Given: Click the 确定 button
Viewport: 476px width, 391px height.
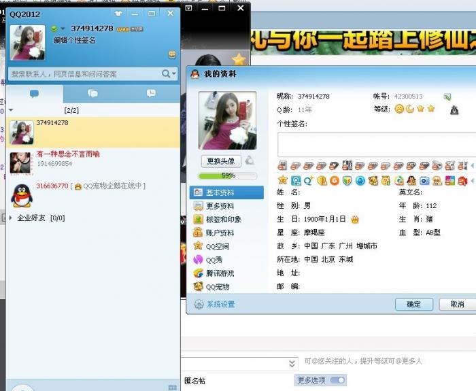Looking at the screenshot, I should click(414, 304).
